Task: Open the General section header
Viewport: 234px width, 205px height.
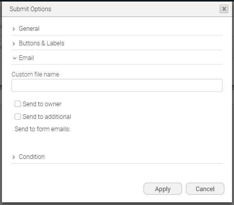Action: 29,28
